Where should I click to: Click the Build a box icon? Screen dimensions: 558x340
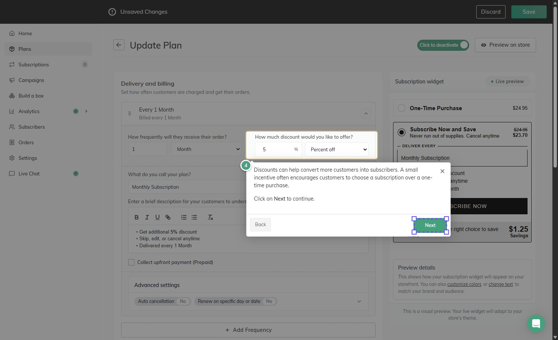(12, 96)
